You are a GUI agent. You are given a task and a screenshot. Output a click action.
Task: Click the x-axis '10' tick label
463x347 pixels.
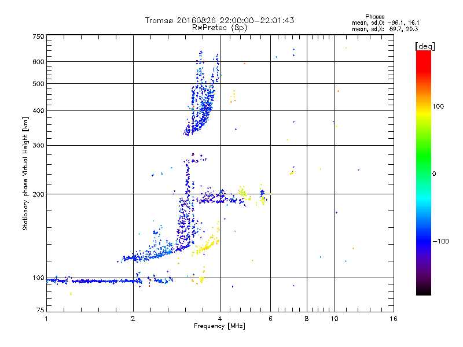[x=335, y=319]
